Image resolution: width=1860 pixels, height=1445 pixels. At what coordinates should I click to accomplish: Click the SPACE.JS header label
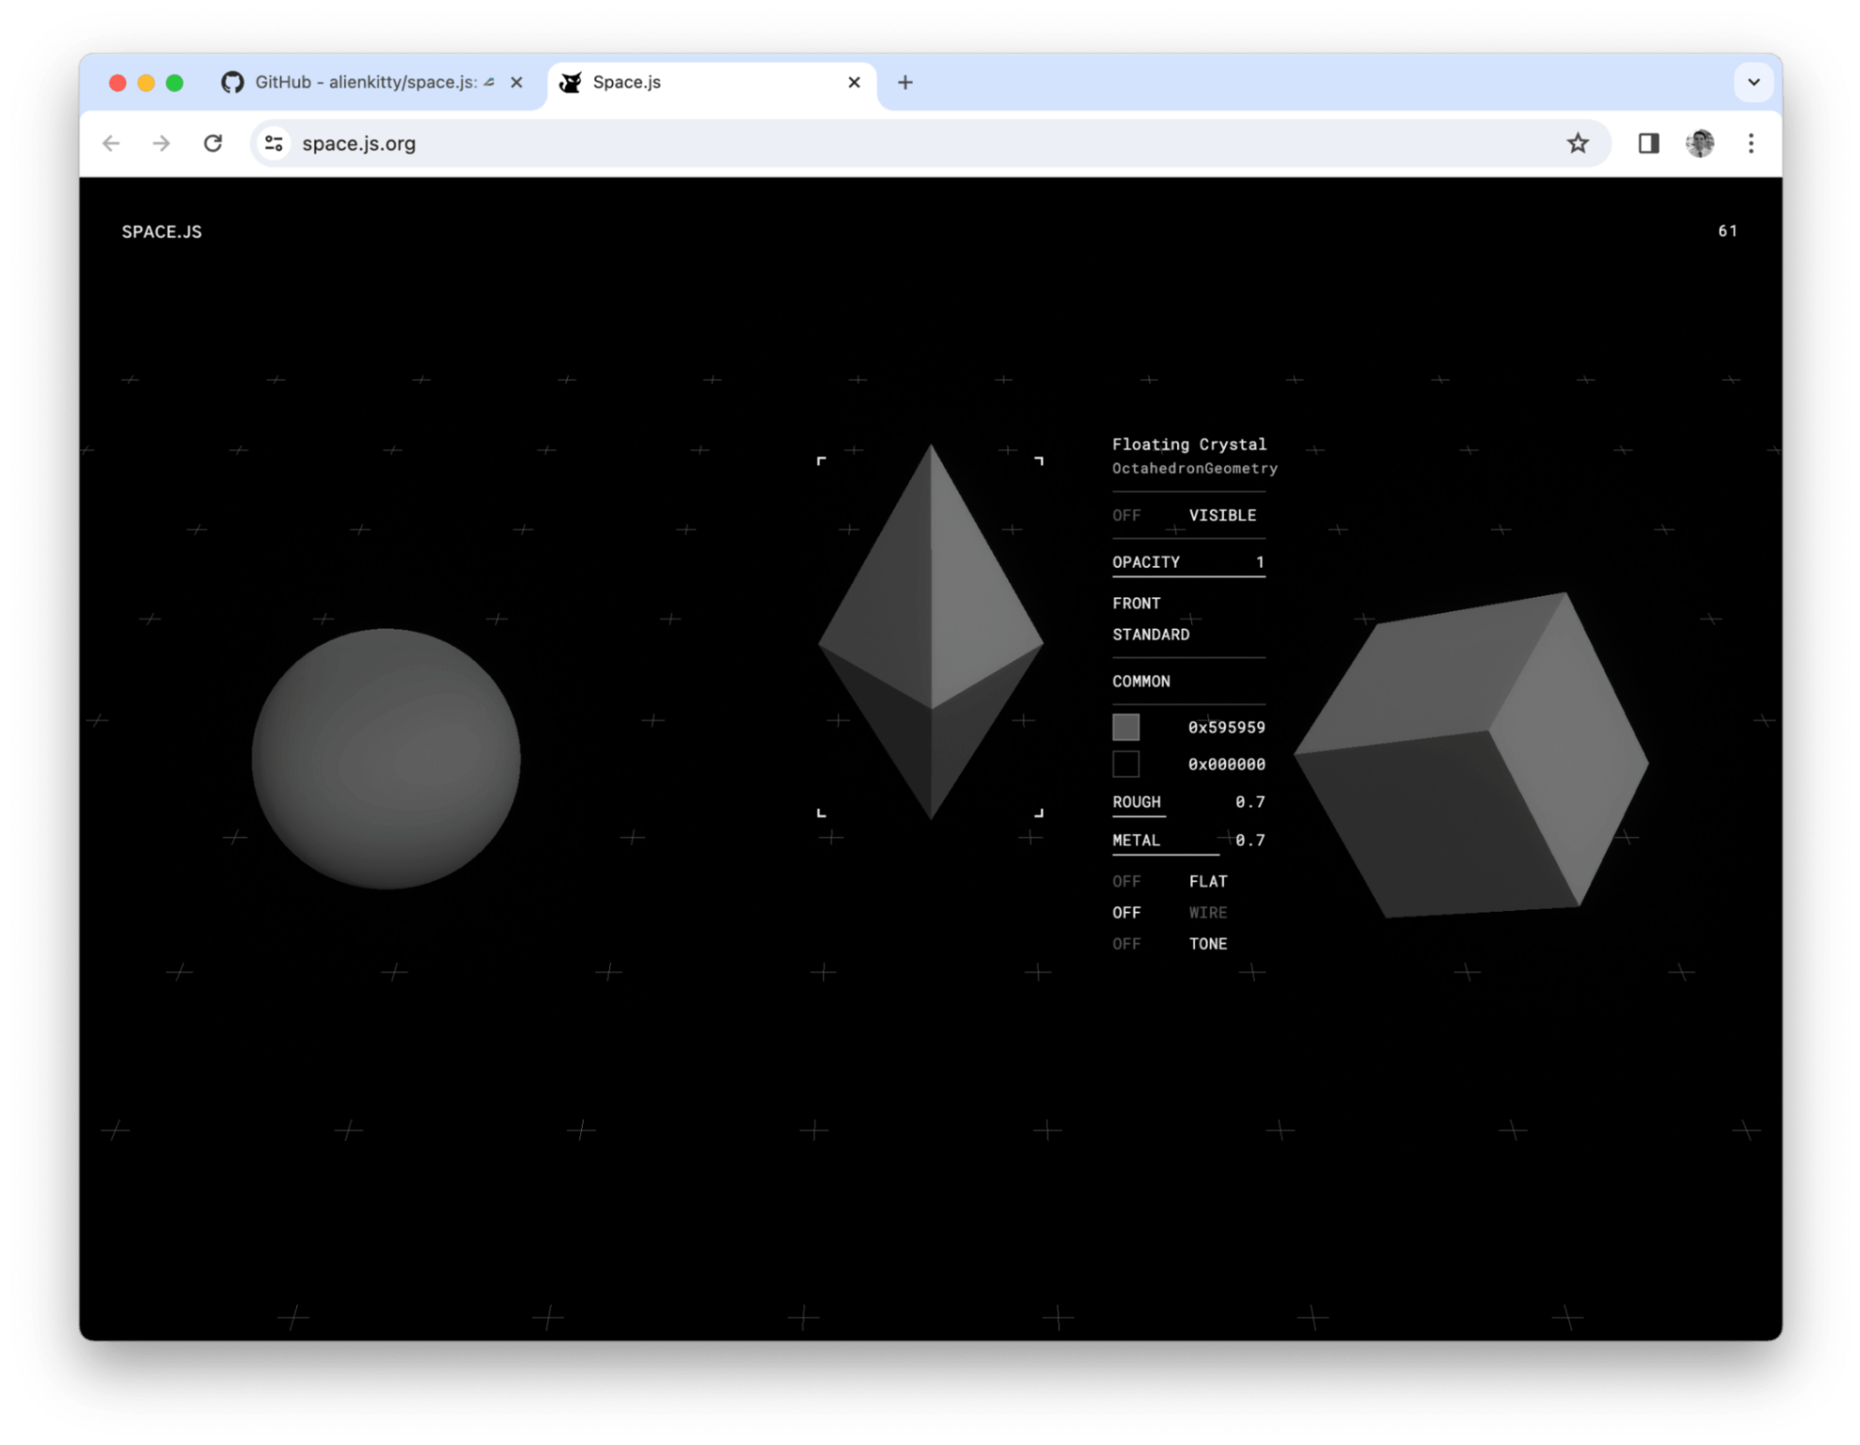(x=161, y=231)
